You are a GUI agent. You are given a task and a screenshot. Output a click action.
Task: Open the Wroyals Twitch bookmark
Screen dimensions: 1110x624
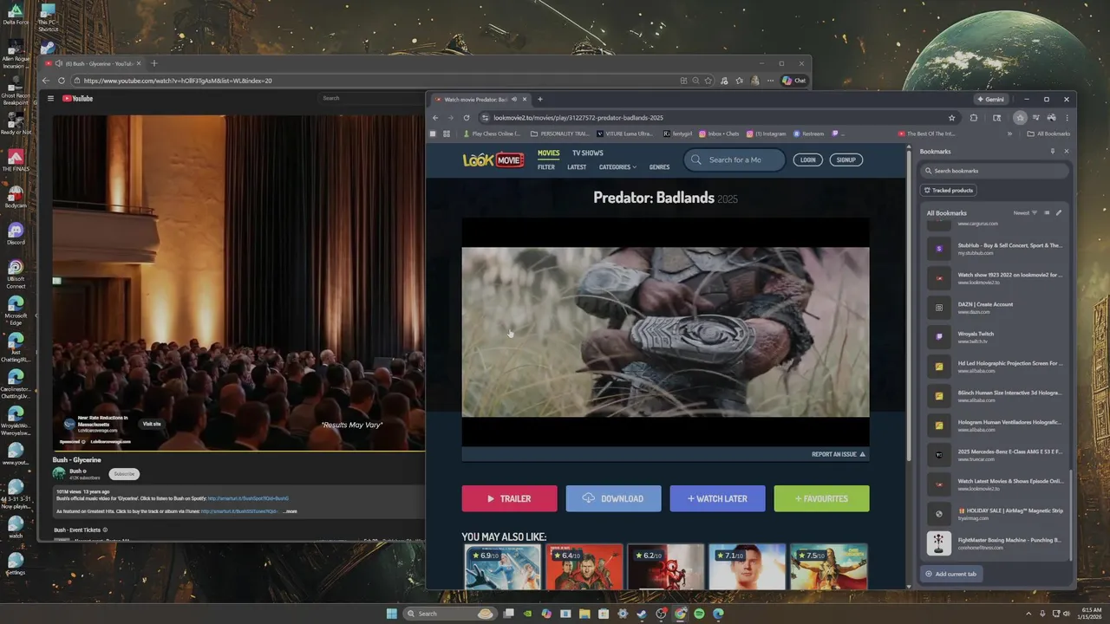(996, 337)
